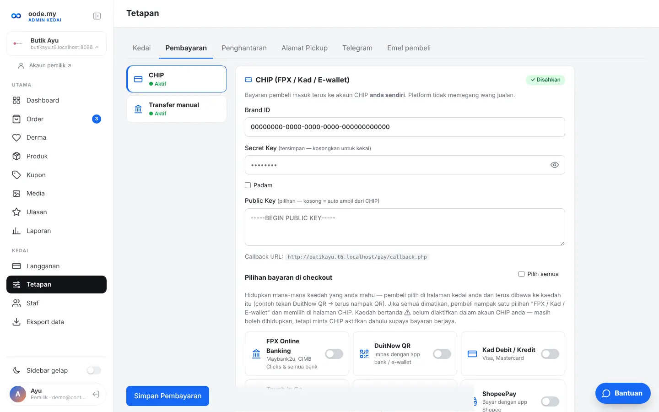Image resolution: width=659 pixels, height=412 pixels.
Task: Click the Public Key textarea
Action: pyautogui.click(x=405, y=227)
